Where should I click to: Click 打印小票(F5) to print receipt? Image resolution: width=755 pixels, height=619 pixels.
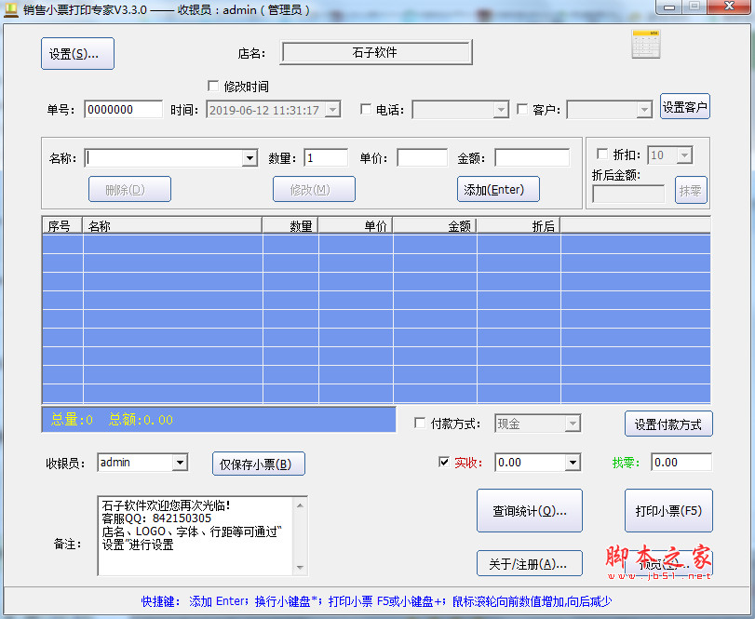[x=668, y=510]
